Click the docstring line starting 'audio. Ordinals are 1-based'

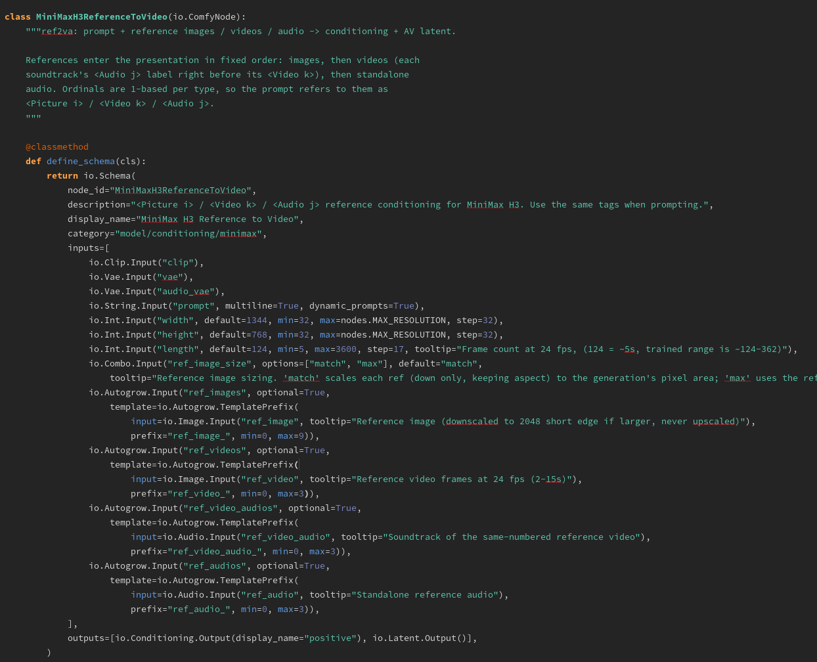(x=207, y=89)
